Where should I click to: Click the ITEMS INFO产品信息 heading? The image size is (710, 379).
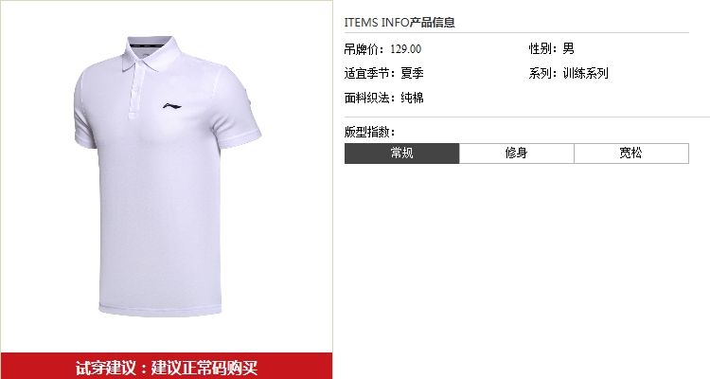[399, 22]
